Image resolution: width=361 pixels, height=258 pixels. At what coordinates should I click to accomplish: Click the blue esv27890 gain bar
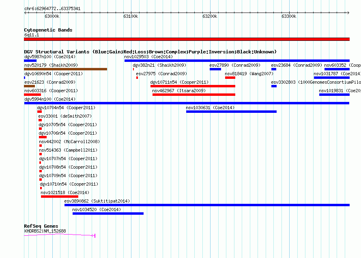pyautogui.click(x=215, y=69)
